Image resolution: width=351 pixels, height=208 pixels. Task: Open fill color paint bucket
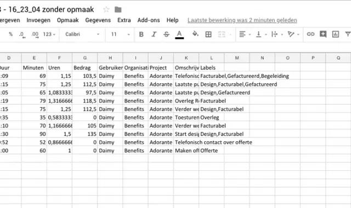coord(195,34)
